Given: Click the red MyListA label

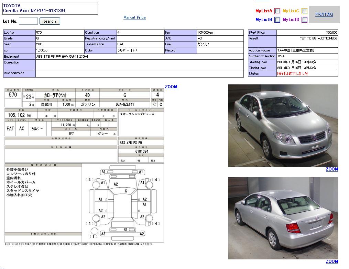Looking at the screenshot, I should (x=264, y=11).
